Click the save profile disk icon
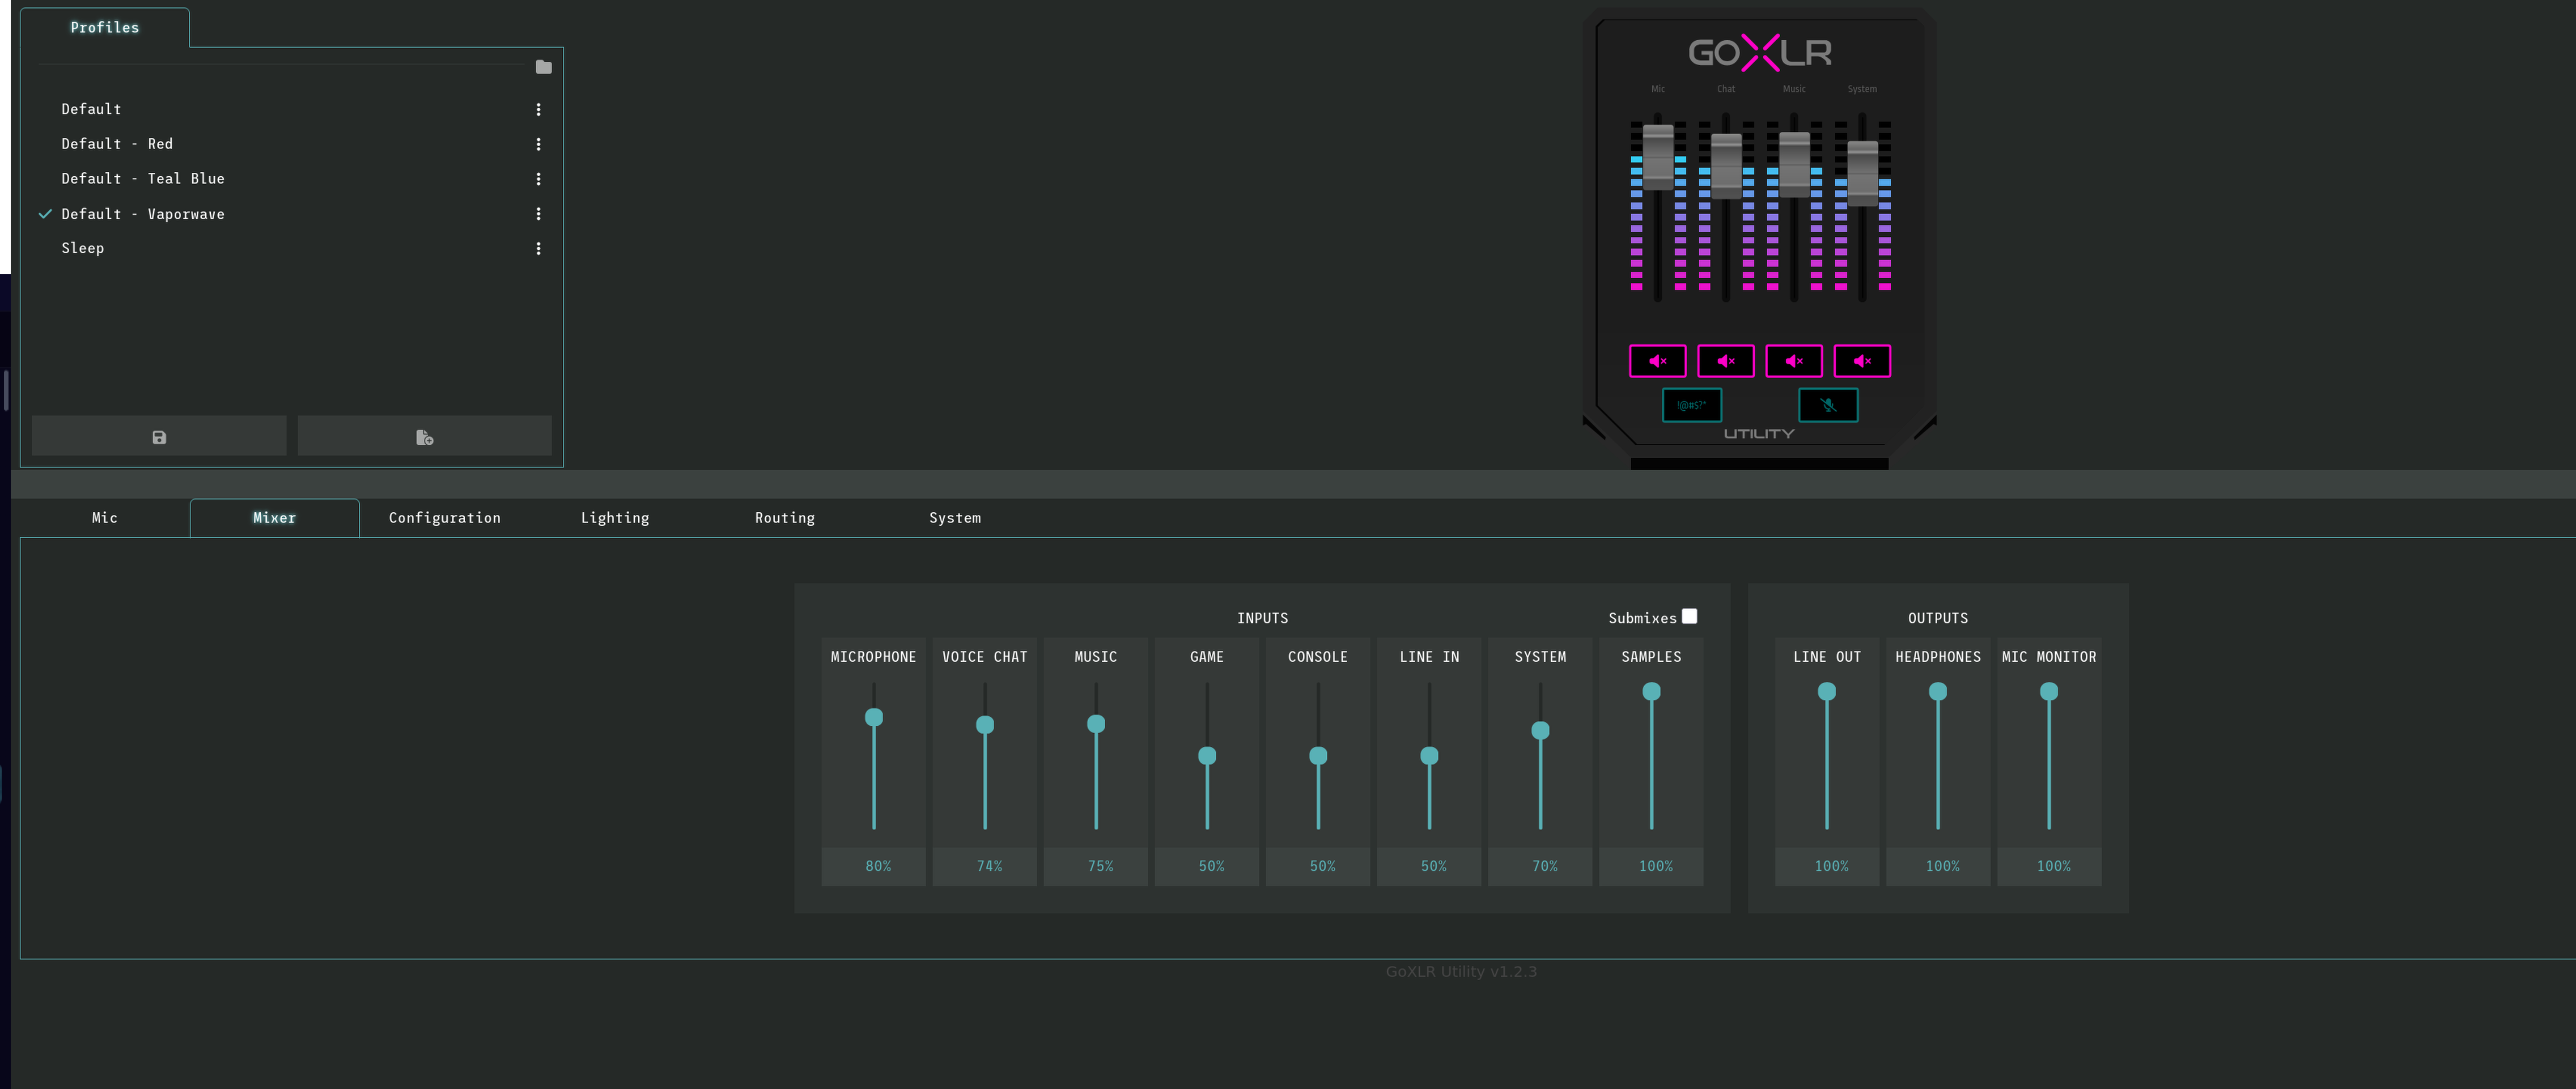 159,437
